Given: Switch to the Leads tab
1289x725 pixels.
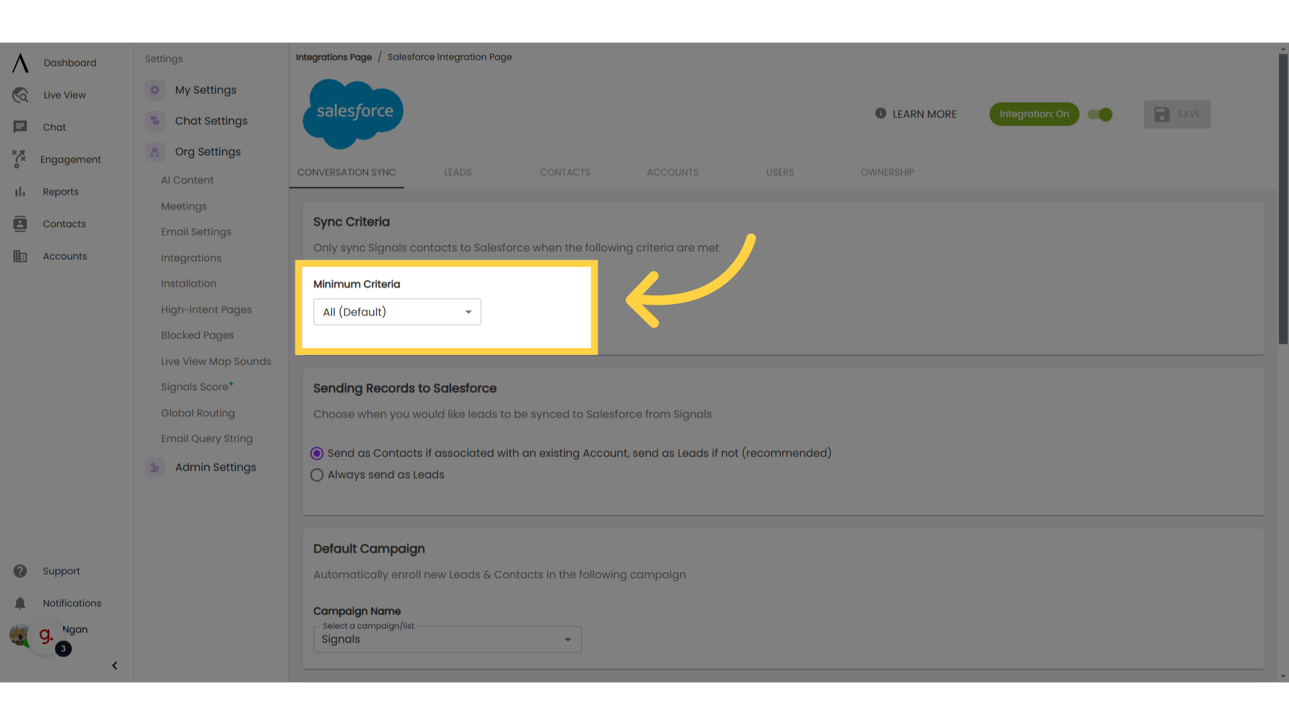Looking at the screenshot, I should [x=458, y=173].
